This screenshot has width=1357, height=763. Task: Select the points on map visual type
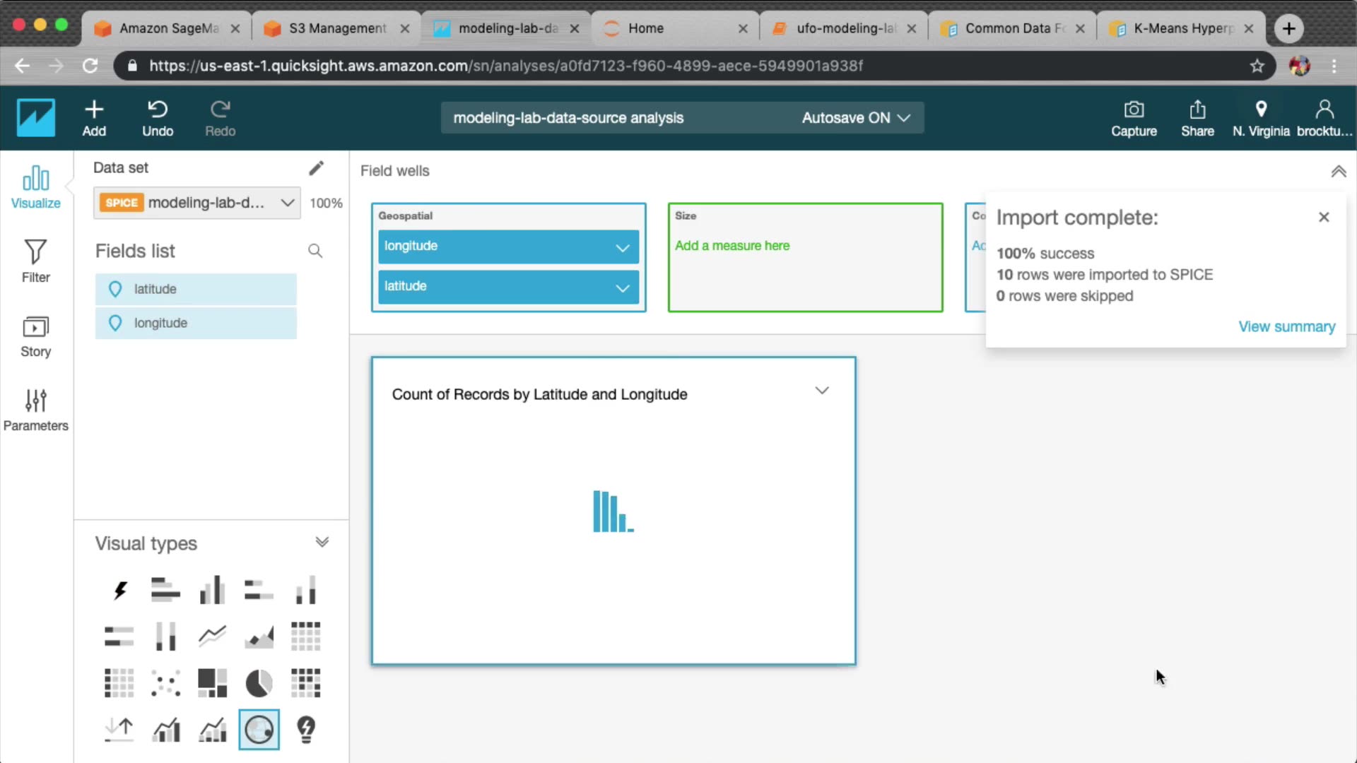click(259, 729)
